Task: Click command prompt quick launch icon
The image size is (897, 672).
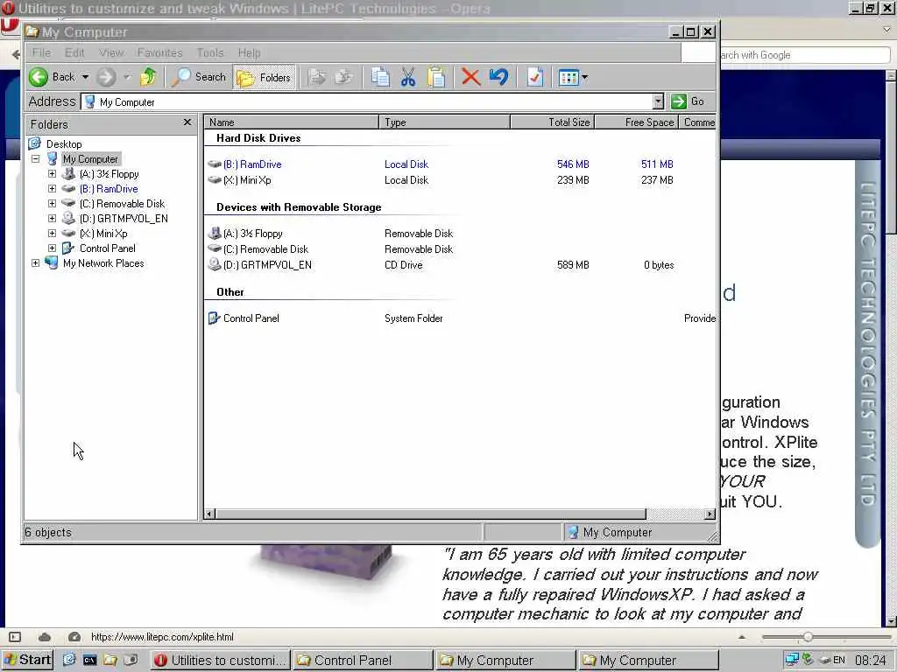Action: pyautogui.click(x=90, y=660)
